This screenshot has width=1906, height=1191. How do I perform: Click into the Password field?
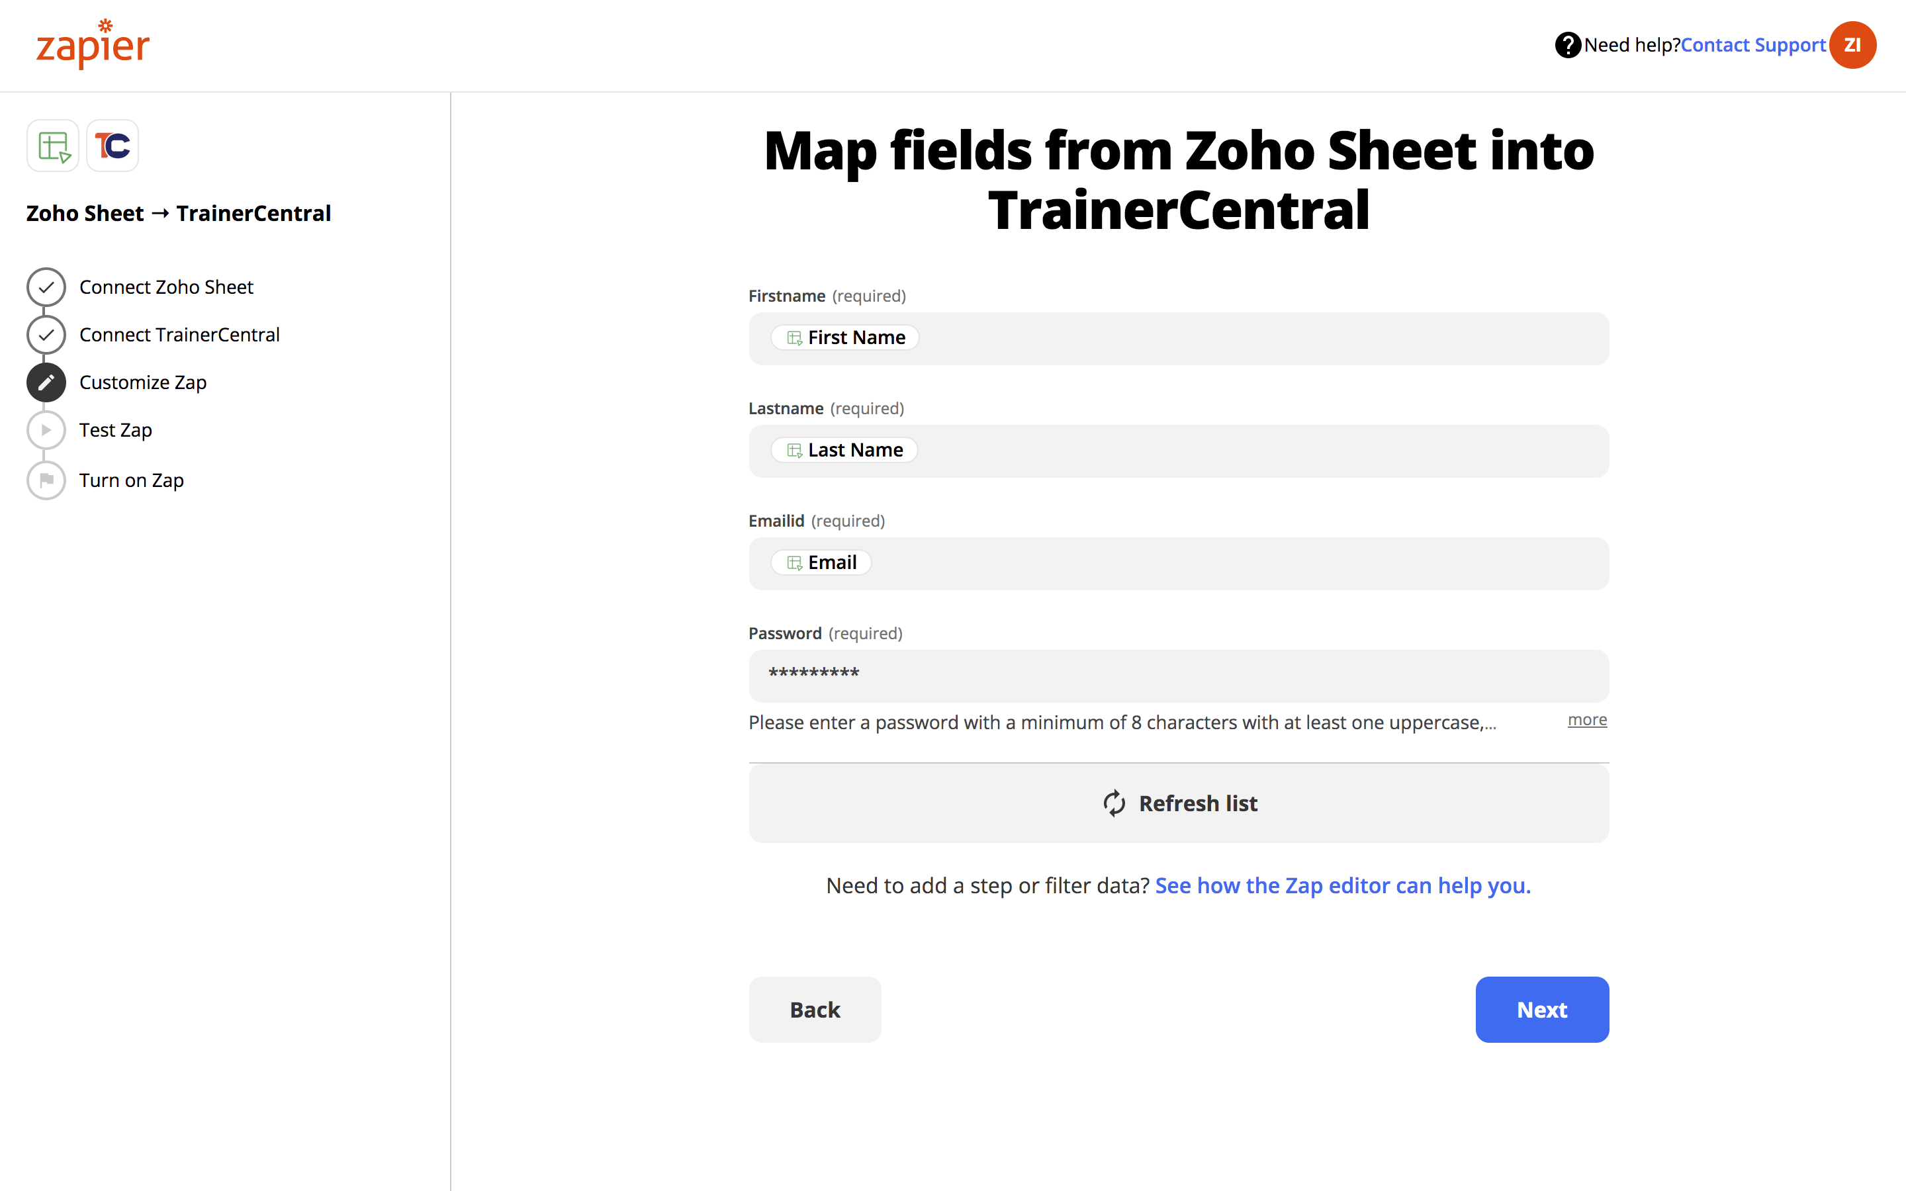[1178, 675]
